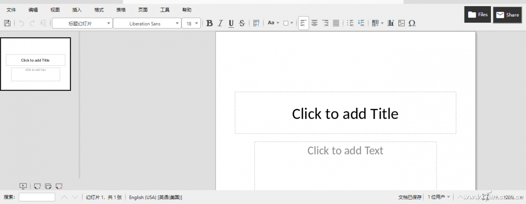The width and height of the screenshot is (526, 204).
Task: Open the 格式 menu
Action: pyautogui.click(x=99, y=10)
